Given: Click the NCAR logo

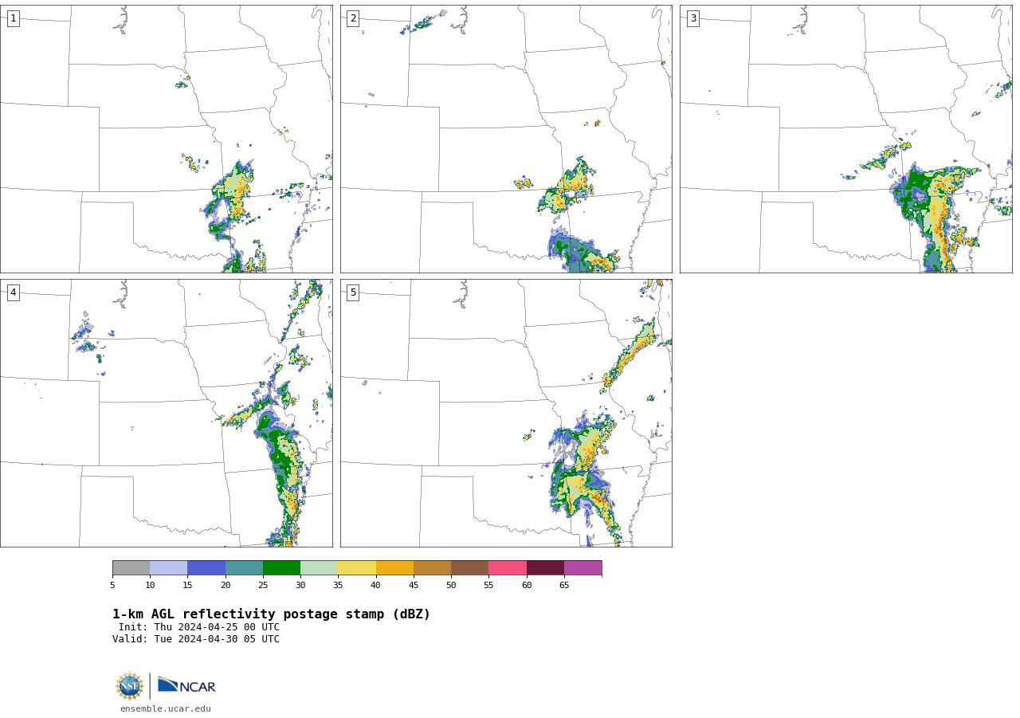Looking at the screenshot, I should 186,685.
